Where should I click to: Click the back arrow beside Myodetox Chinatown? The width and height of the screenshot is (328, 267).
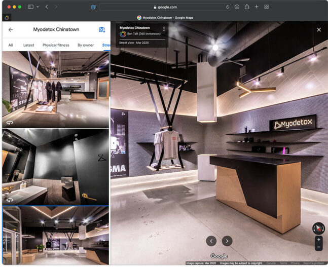coord(11,30)
